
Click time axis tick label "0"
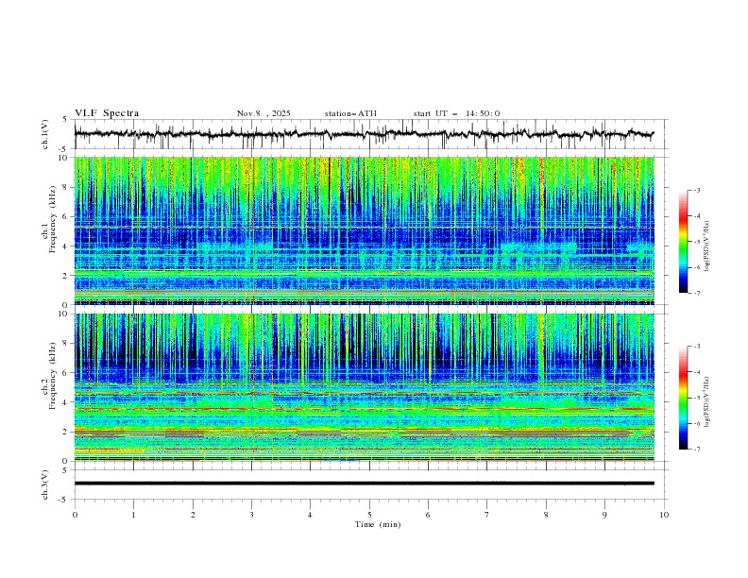tap(75, 515)
